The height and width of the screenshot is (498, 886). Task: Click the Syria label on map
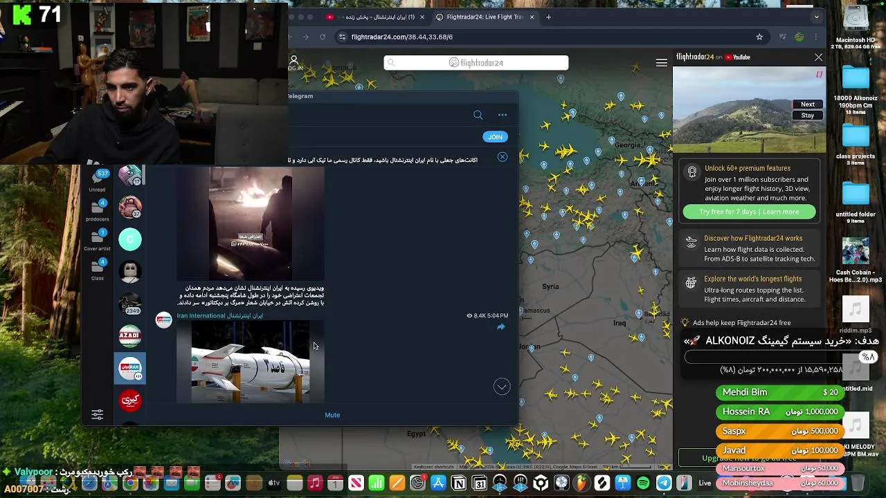[x=550, y=286]
